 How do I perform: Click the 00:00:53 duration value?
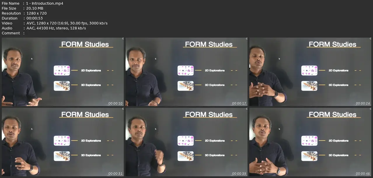click(x=35, y=18)
